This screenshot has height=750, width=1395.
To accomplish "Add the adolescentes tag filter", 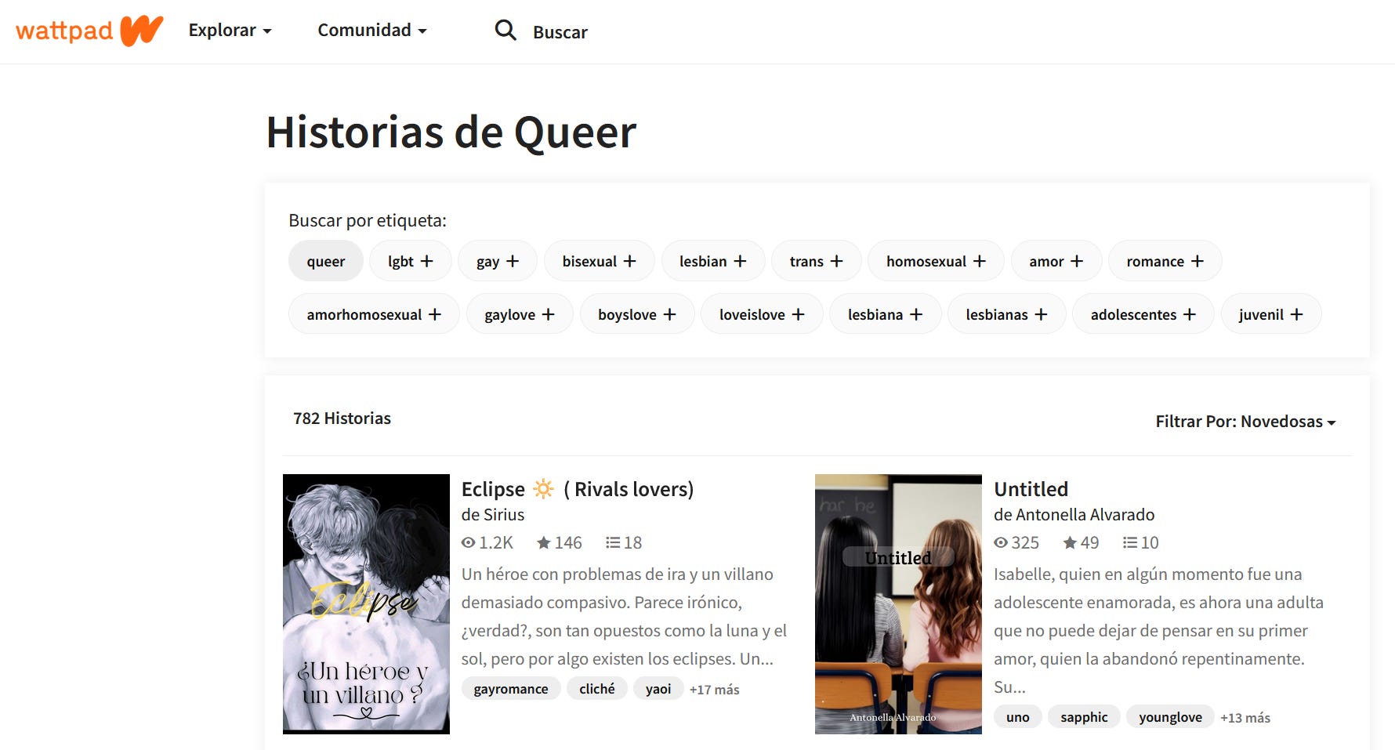I will pos(1143,314).
